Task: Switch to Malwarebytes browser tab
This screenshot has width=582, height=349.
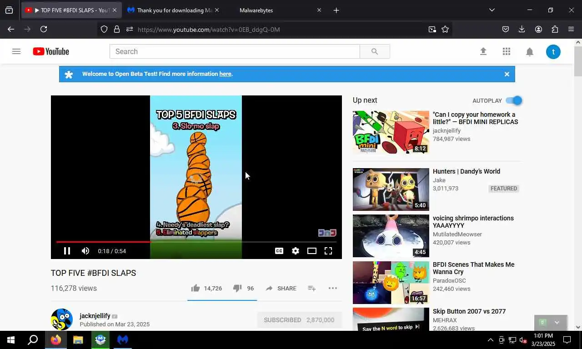Action: pos(275,10)
